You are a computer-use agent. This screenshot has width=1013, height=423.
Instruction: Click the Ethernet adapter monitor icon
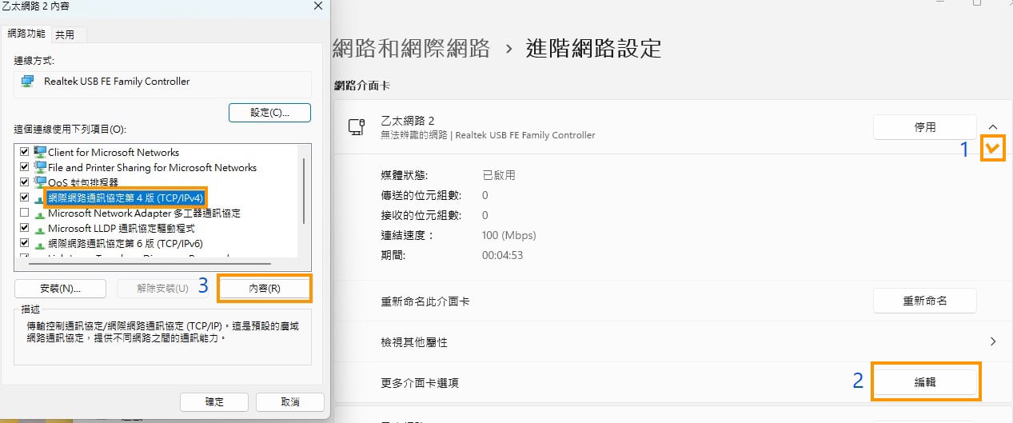tap(357, 126)
